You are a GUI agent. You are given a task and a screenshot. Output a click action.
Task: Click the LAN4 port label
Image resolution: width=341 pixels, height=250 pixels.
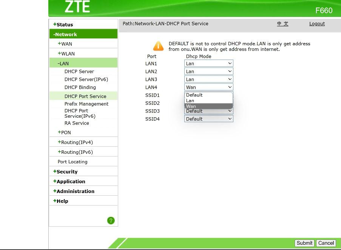(x=151, y=87)
